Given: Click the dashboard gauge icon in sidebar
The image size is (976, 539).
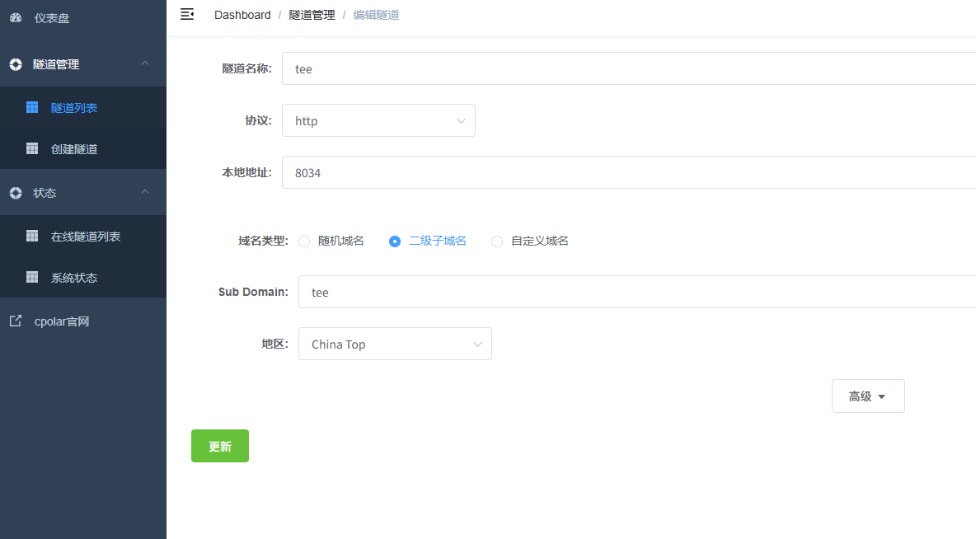Looking at the screenshot, I should click(x=16, y=17).
